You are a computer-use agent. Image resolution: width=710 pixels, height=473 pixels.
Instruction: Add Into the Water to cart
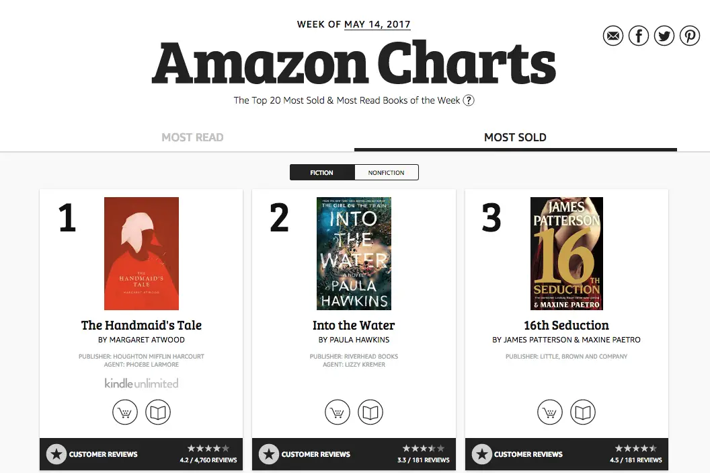point(338,412)
